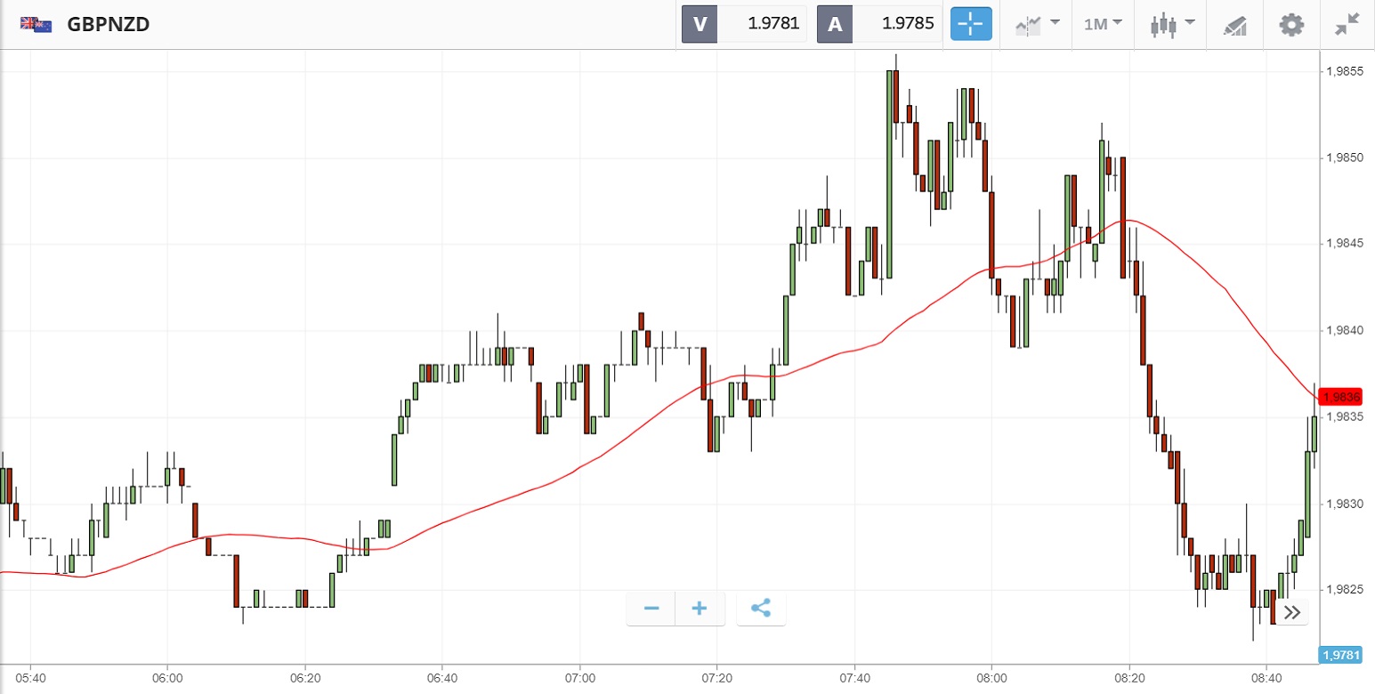Zoom out the chart with minus
This screenshot has height=694, width=1375.
[x=651, y=609]
